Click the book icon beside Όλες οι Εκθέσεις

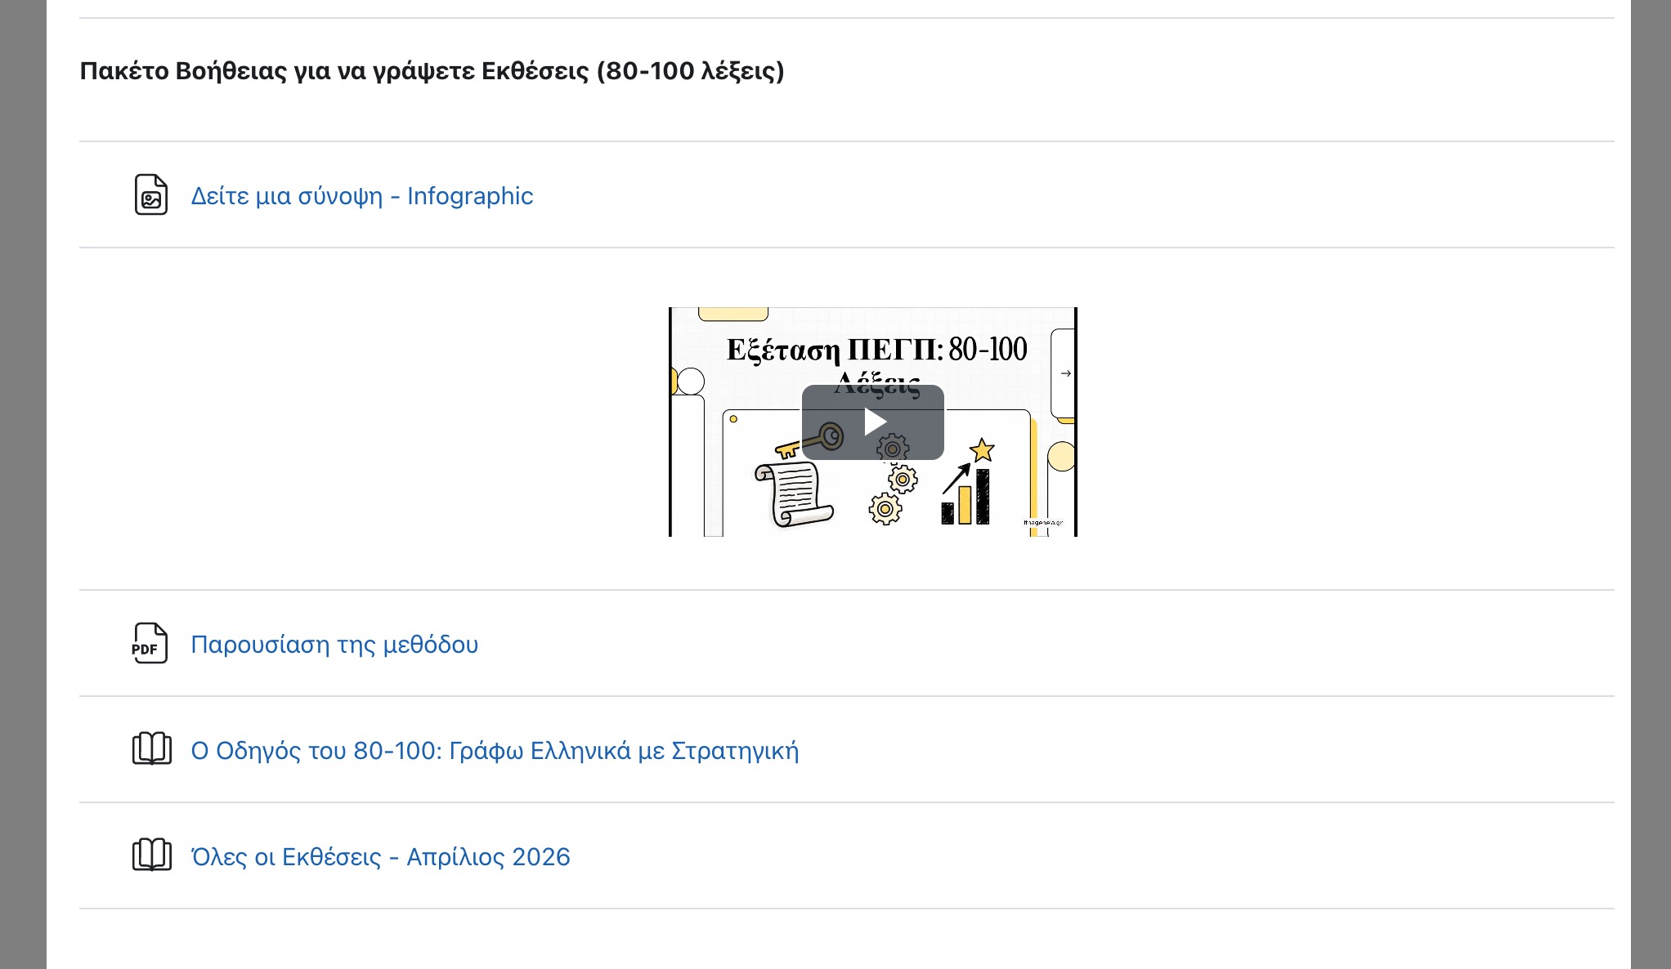click(x=151, y=855)
